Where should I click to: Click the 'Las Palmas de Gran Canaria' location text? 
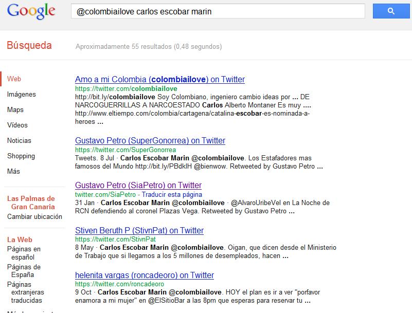coord(31,202)
